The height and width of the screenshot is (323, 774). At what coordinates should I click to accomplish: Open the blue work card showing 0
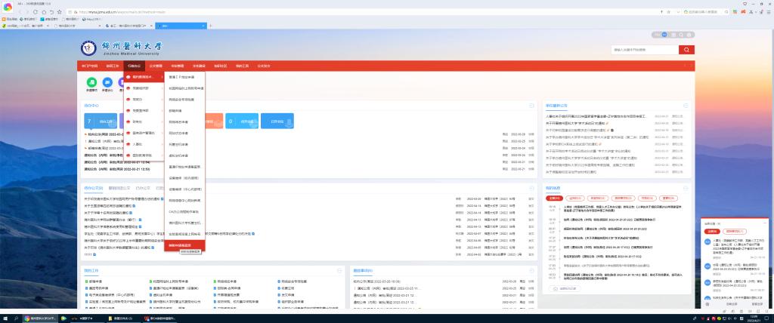click(242, 121)
